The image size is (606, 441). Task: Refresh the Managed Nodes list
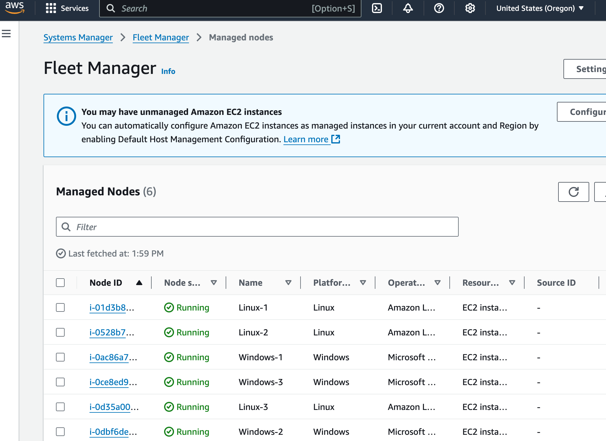573,192
